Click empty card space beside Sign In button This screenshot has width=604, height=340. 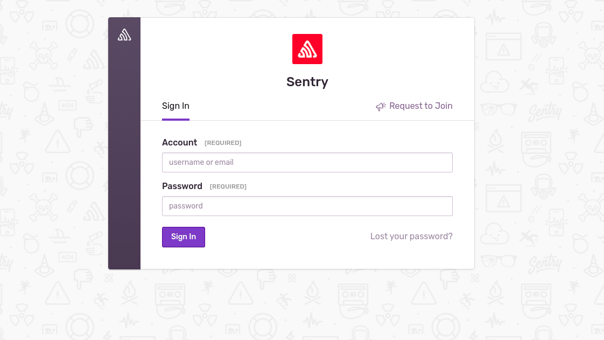287,237
